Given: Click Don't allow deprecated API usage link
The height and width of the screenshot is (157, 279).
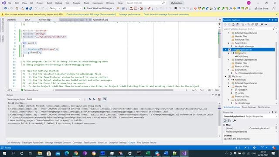Looking at the screenshot, I should point(91,14).
